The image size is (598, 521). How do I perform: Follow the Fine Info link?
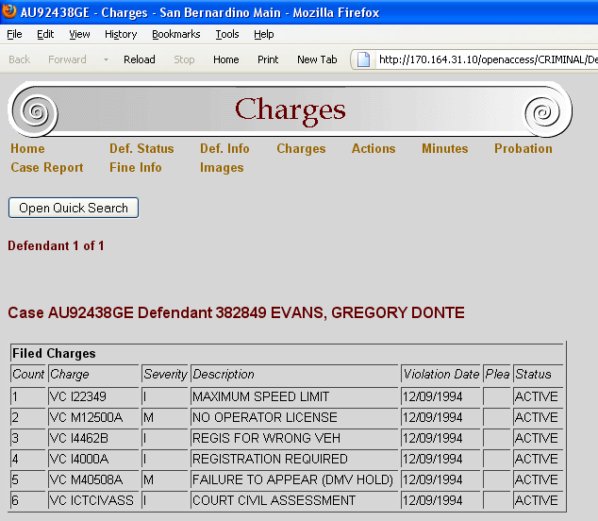tap(135, 167)
